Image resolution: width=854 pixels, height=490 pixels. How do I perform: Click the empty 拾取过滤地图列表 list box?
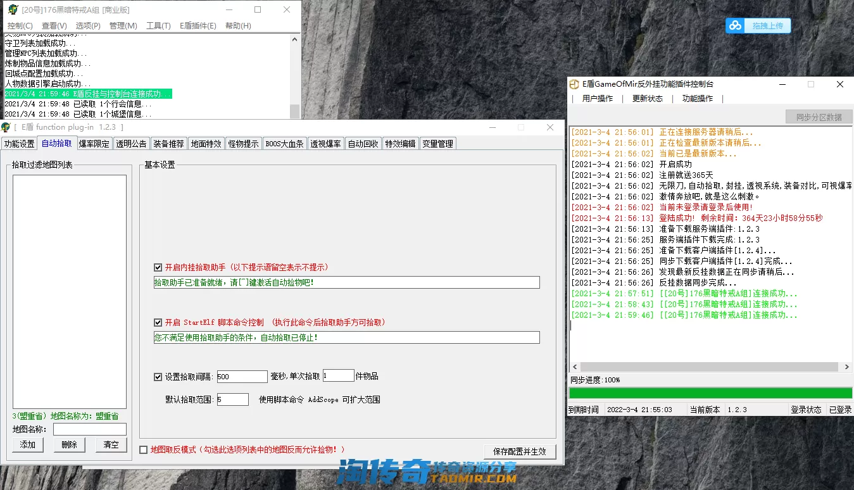point(70,291)
